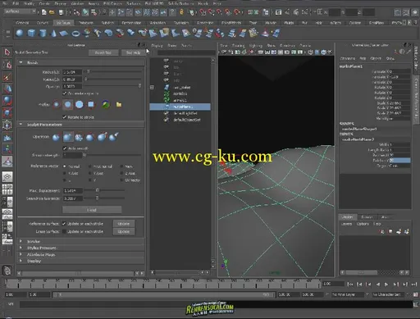The height and width of the screenshot is (319, 420).
Task: Toggle Rotate to stroke checkbox
Action: [65, 117]
